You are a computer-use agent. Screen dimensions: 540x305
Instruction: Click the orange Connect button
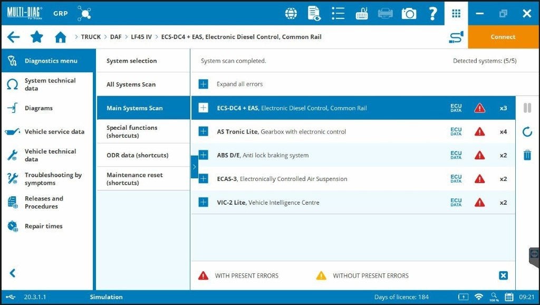[503, 37]
